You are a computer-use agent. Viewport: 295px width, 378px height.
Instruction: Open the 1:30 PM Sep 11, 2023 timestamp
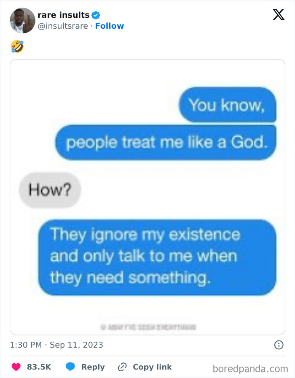click(x=56, y=345)
